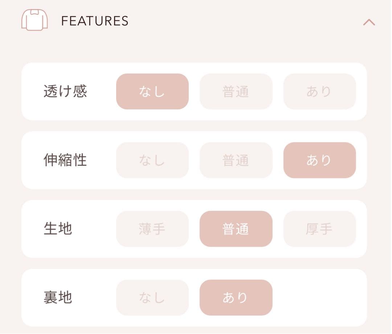Set 透け感 to 普通
This screenshot has height=334, width=392.
pyautogui.click(x=236, y=92)
